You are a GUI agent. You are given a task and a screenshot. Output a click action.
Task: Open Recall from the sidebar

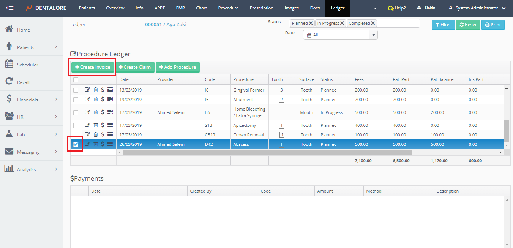[23, 82]
